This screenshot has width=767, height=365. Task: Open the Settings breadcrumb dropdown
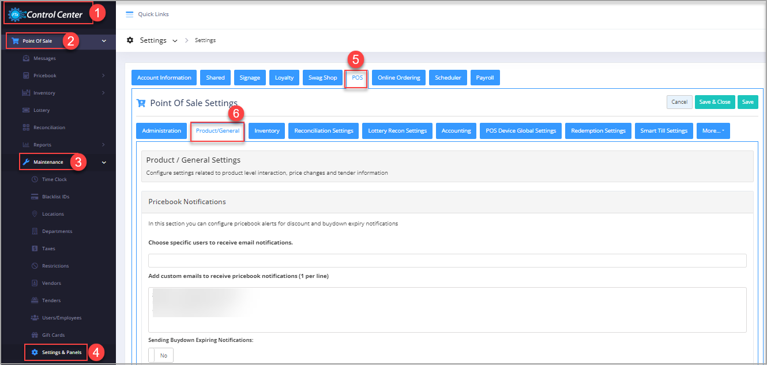click(x=175, y=41)
